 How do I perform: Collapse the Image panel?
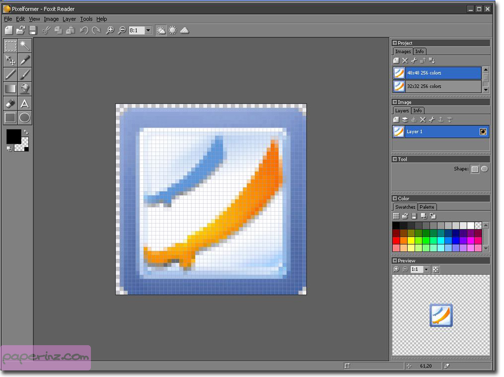(395, 102)
